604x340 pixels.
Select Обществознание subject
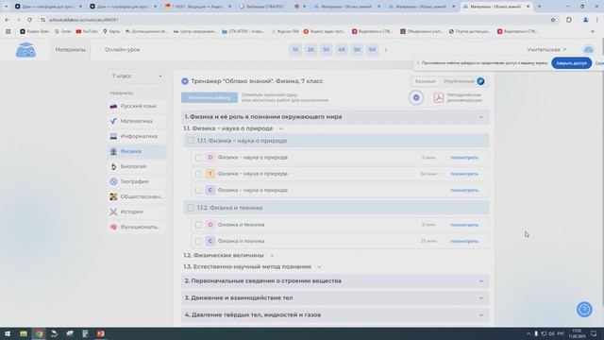[137, 196]
